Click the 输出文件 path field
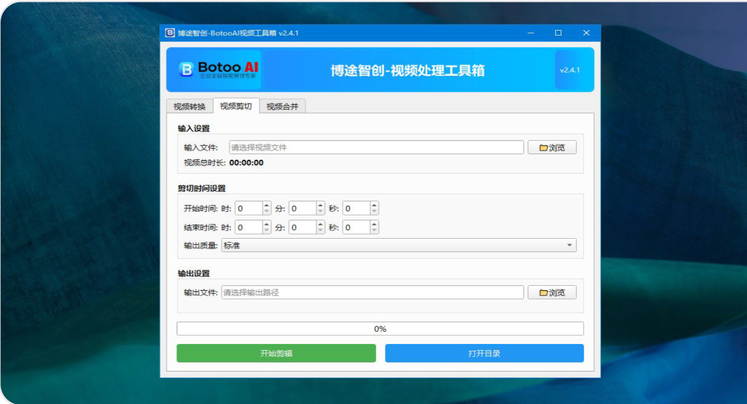 372,293
